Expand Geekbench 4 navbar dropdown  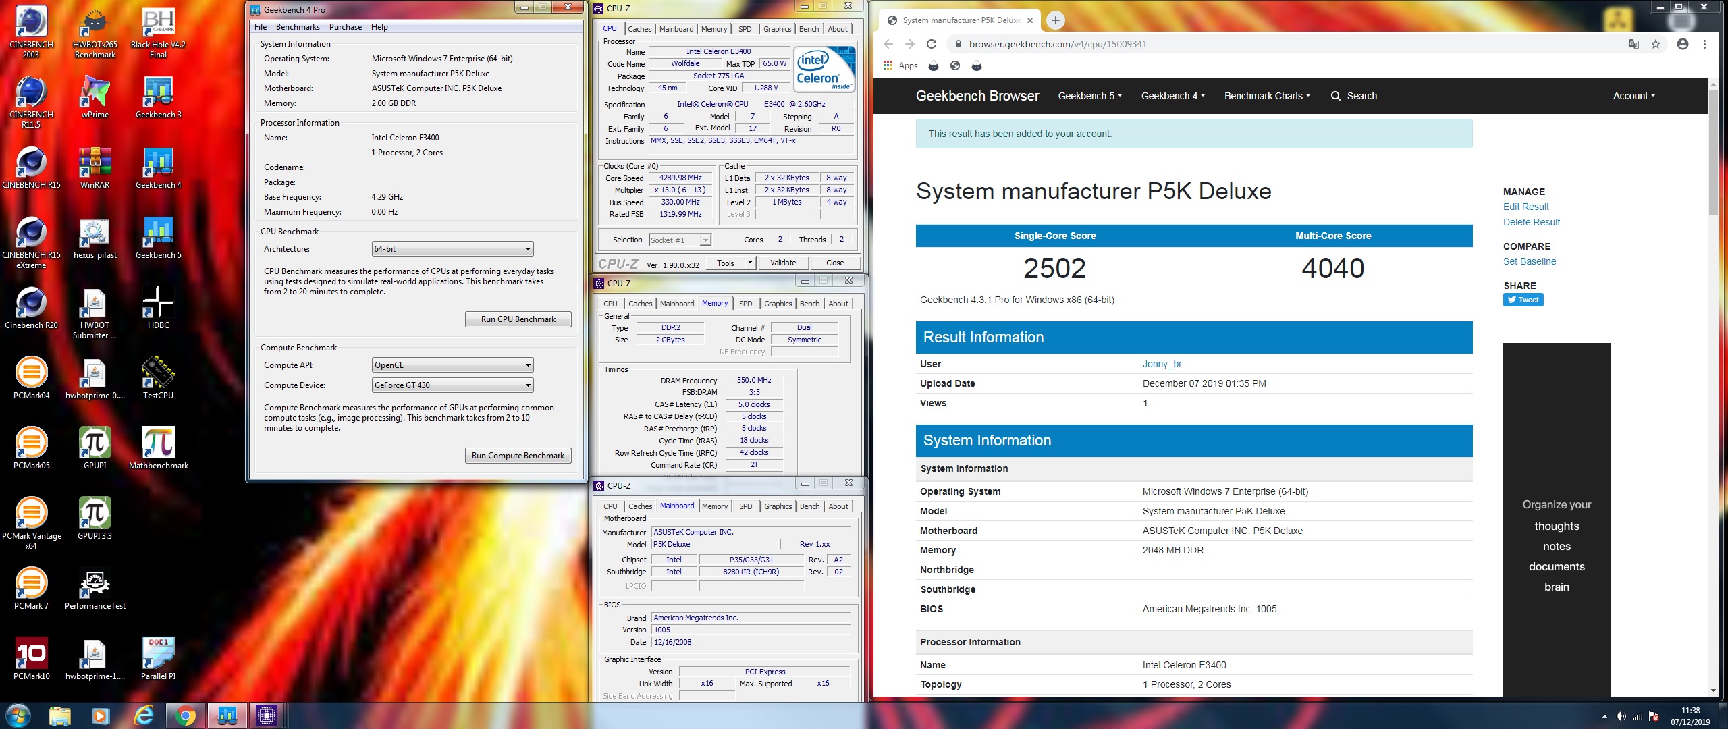click(x=1173, y=96)
